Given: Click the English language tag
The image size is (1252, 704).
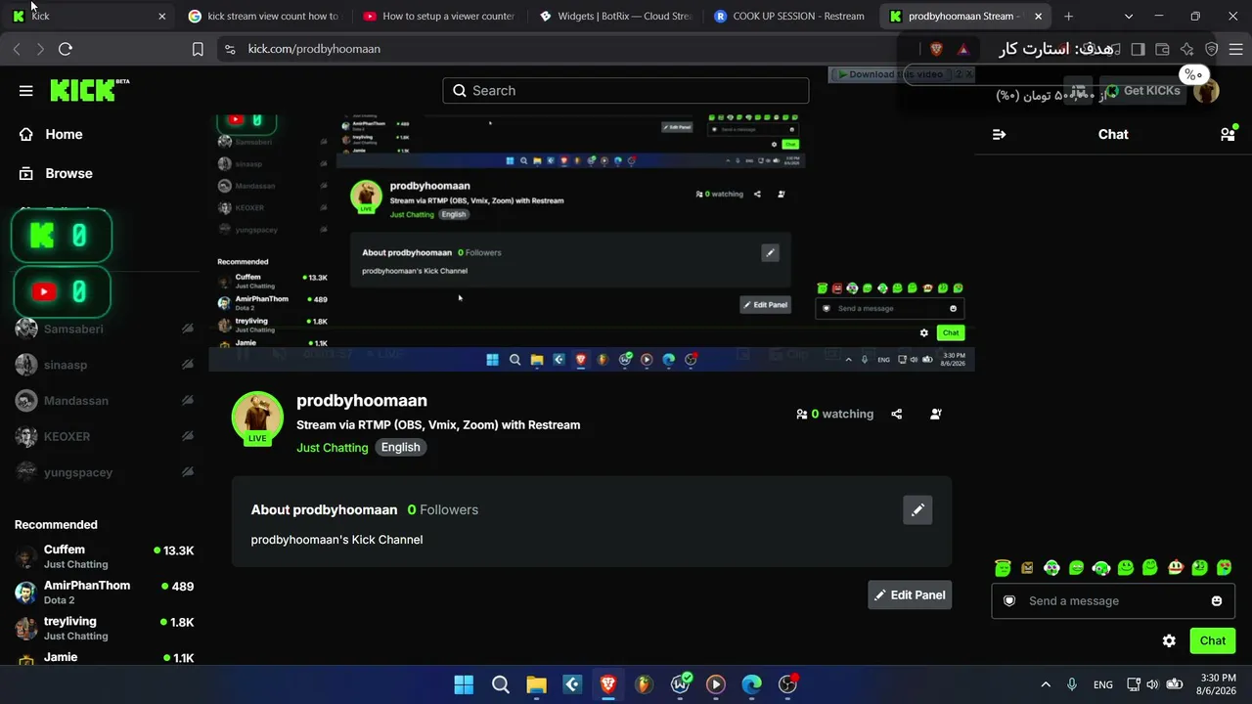Looking at the screenshot, I should point(401,448).
